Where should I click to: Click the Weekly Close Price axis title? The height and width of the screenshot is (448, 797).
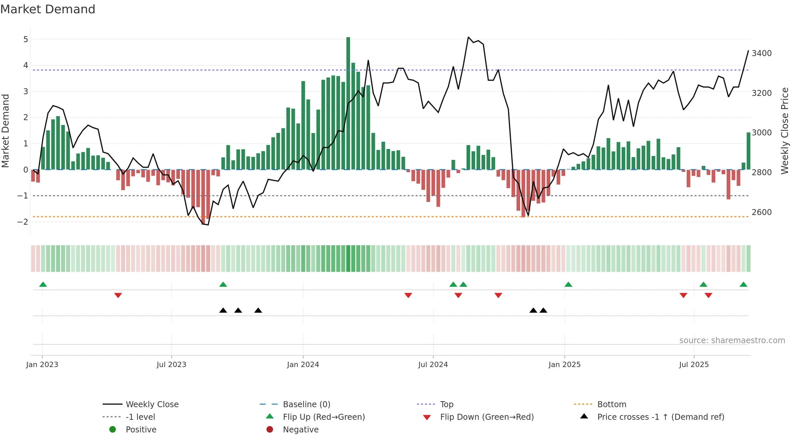point(785,131)
